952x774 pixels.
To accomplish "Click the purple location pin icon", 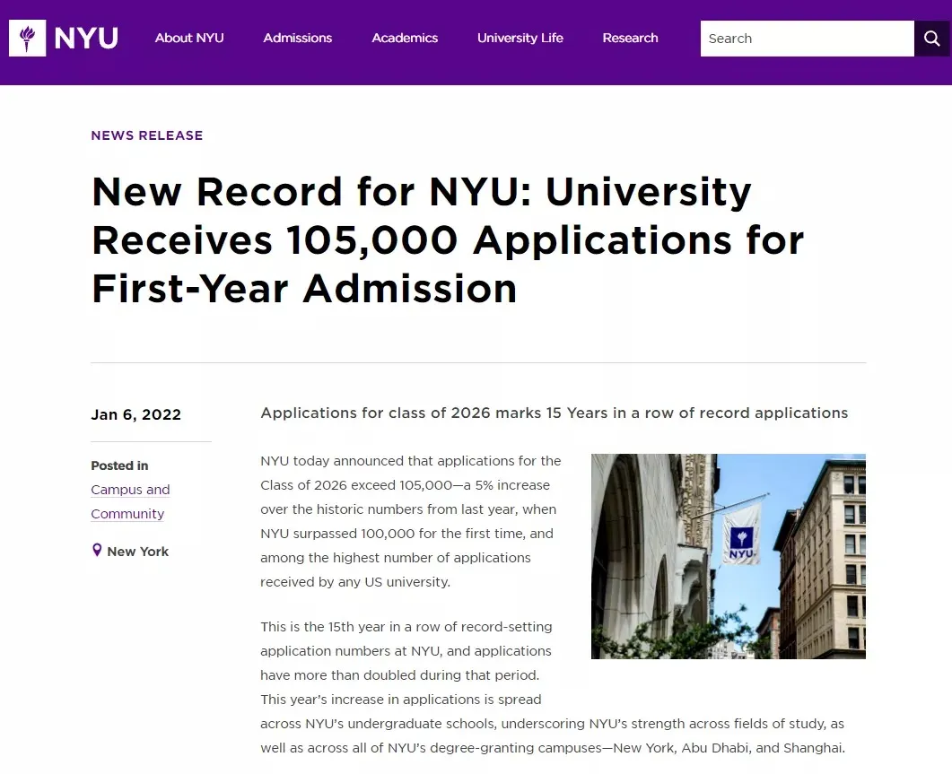I will [97, 551].
